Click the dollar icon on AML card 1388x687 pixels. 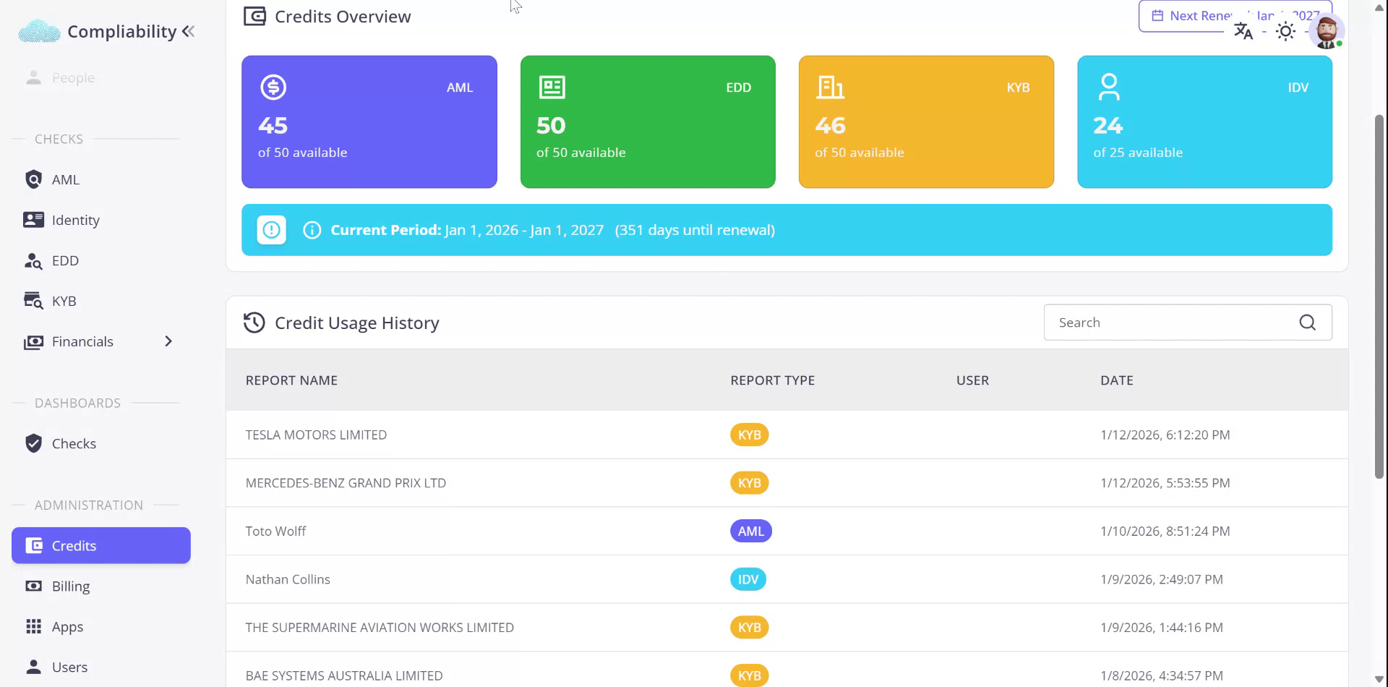pos(273,88)
